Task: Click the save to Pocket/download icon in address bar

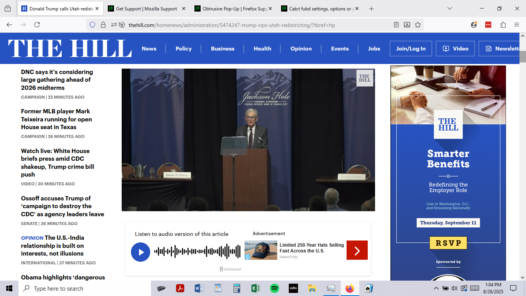Action: [x=407, y=25]
